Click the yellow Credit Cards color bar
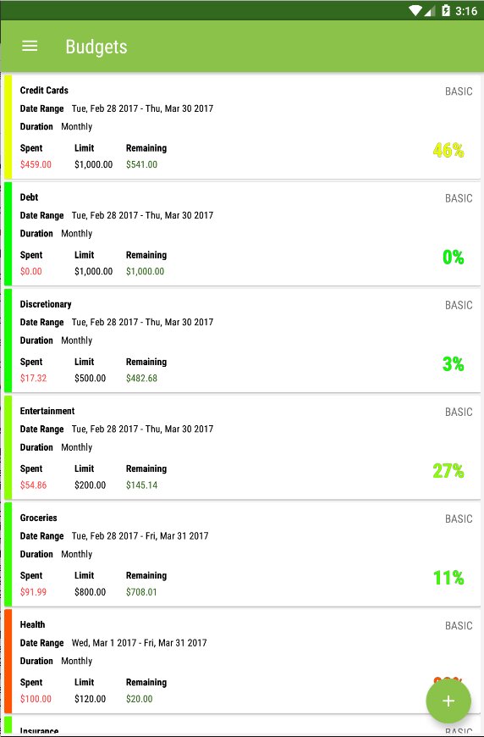484x737 pixels. tap(8, 126)
